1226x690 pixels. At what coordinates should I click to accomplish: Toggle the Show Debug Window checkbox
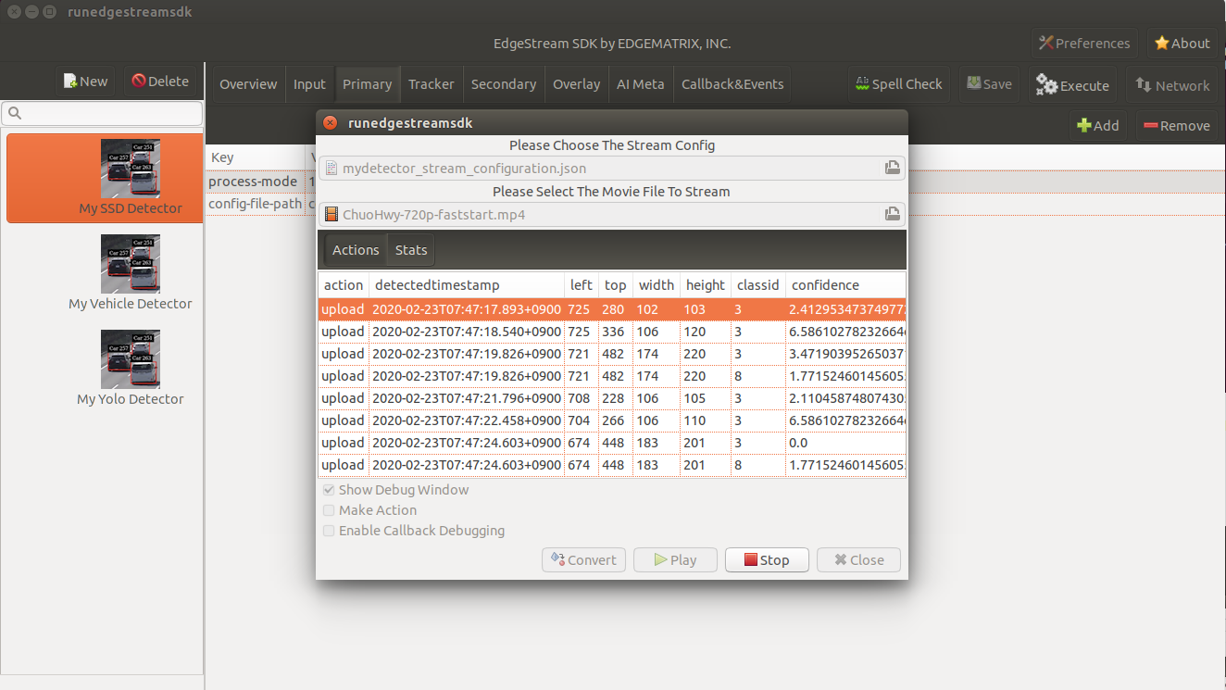[x=329, y=490]
